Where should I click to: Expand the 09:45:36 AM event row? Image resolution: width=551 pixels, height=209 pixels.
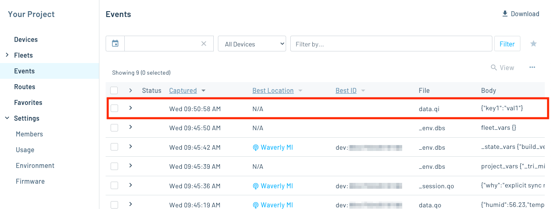pyautogui.click(x=131, y=185)
